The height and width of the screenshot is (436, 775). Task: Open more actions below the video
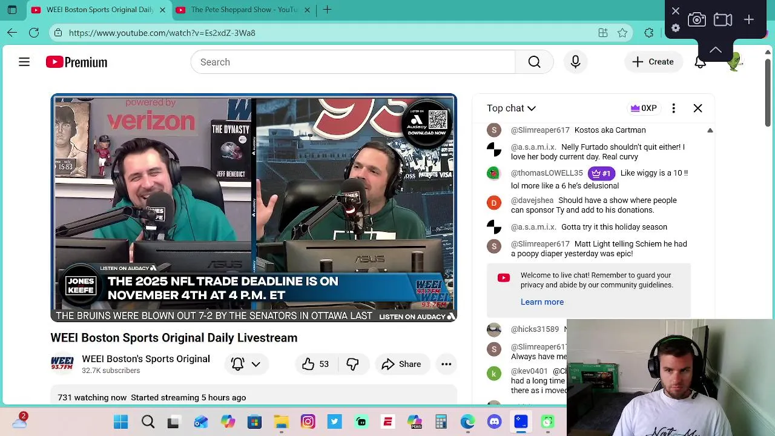point(446,364)
